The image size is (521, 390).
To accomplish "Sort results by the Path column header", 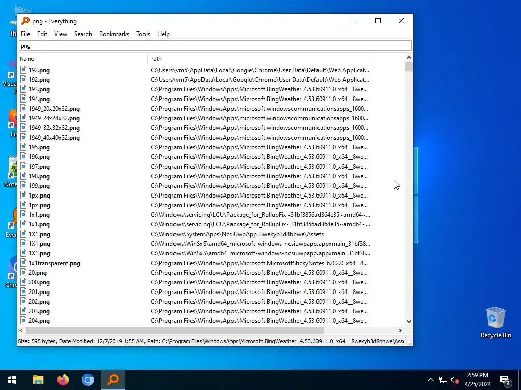I will pos(259,59).
